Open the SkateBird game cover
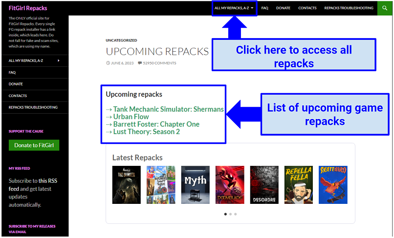394x238 pixels. pyautogui.click(x=333, y=185)
